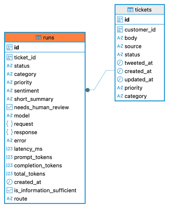Click the checkbox icon for is_information_sufficient
This screenshot has height=208, width=169.
coord(9,190)
